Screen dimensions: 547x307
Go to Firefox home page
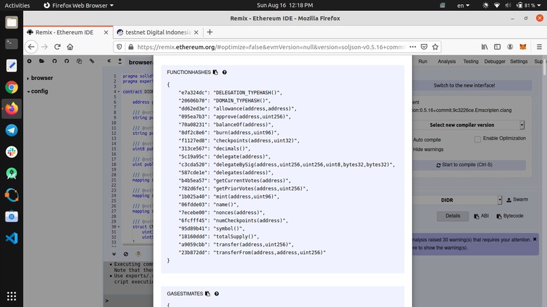pyautogui.click(x=70, y=47)
